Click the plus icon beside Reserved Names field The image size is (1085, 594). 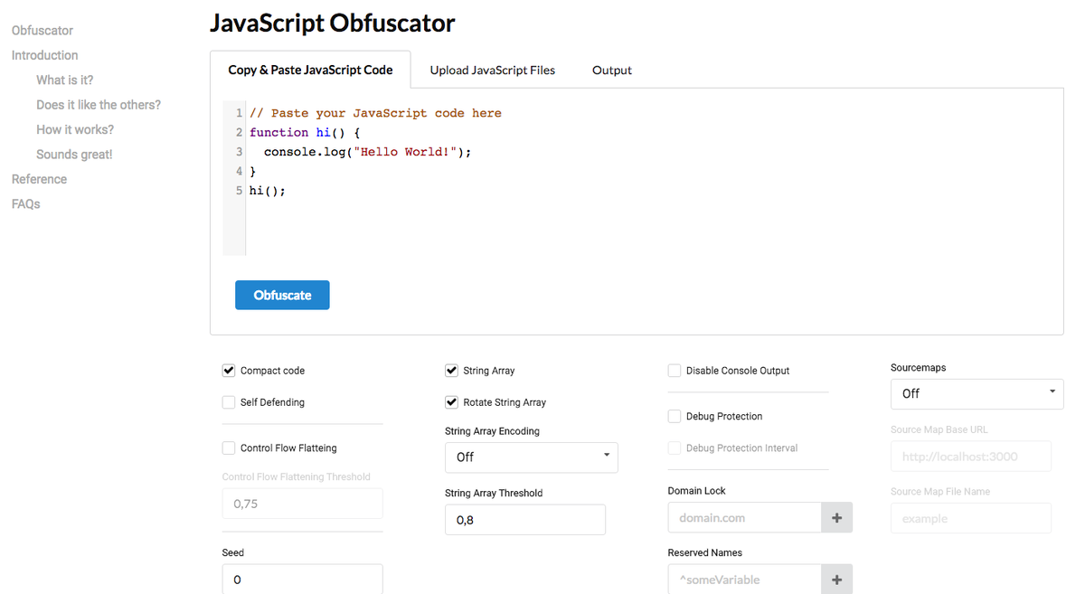click(x=836, y=580)
